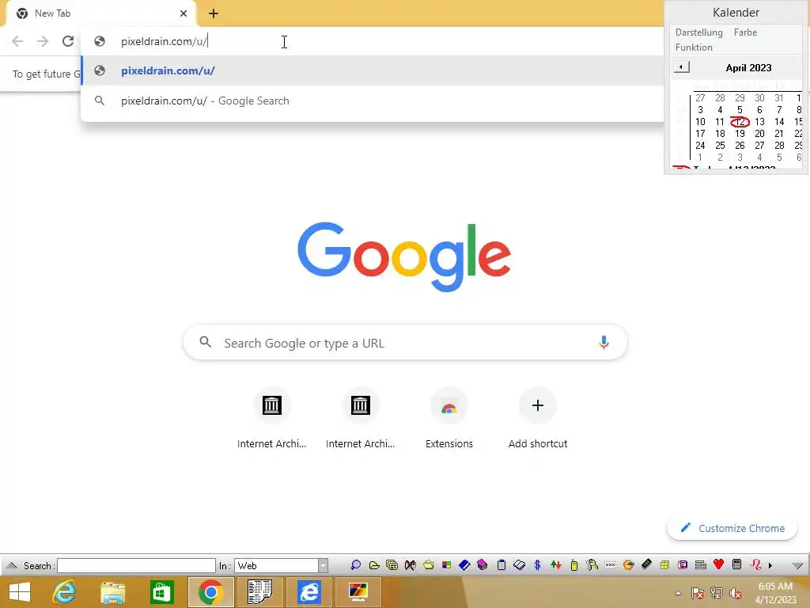The width and height of the screenshot is (810, 608).
Task: Open Windows Start button
Action: pyautogui.click(x=20, y=592)
